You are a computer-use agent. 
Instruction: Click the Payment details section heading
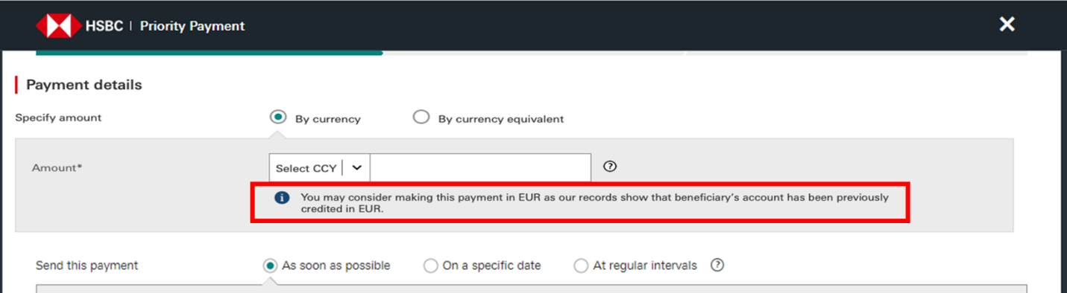coord(84,85)
